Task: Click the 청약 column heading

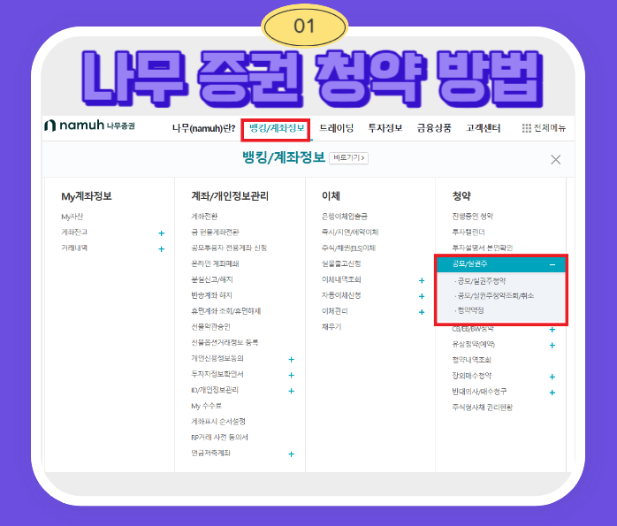Action: (x=461, y=196)
